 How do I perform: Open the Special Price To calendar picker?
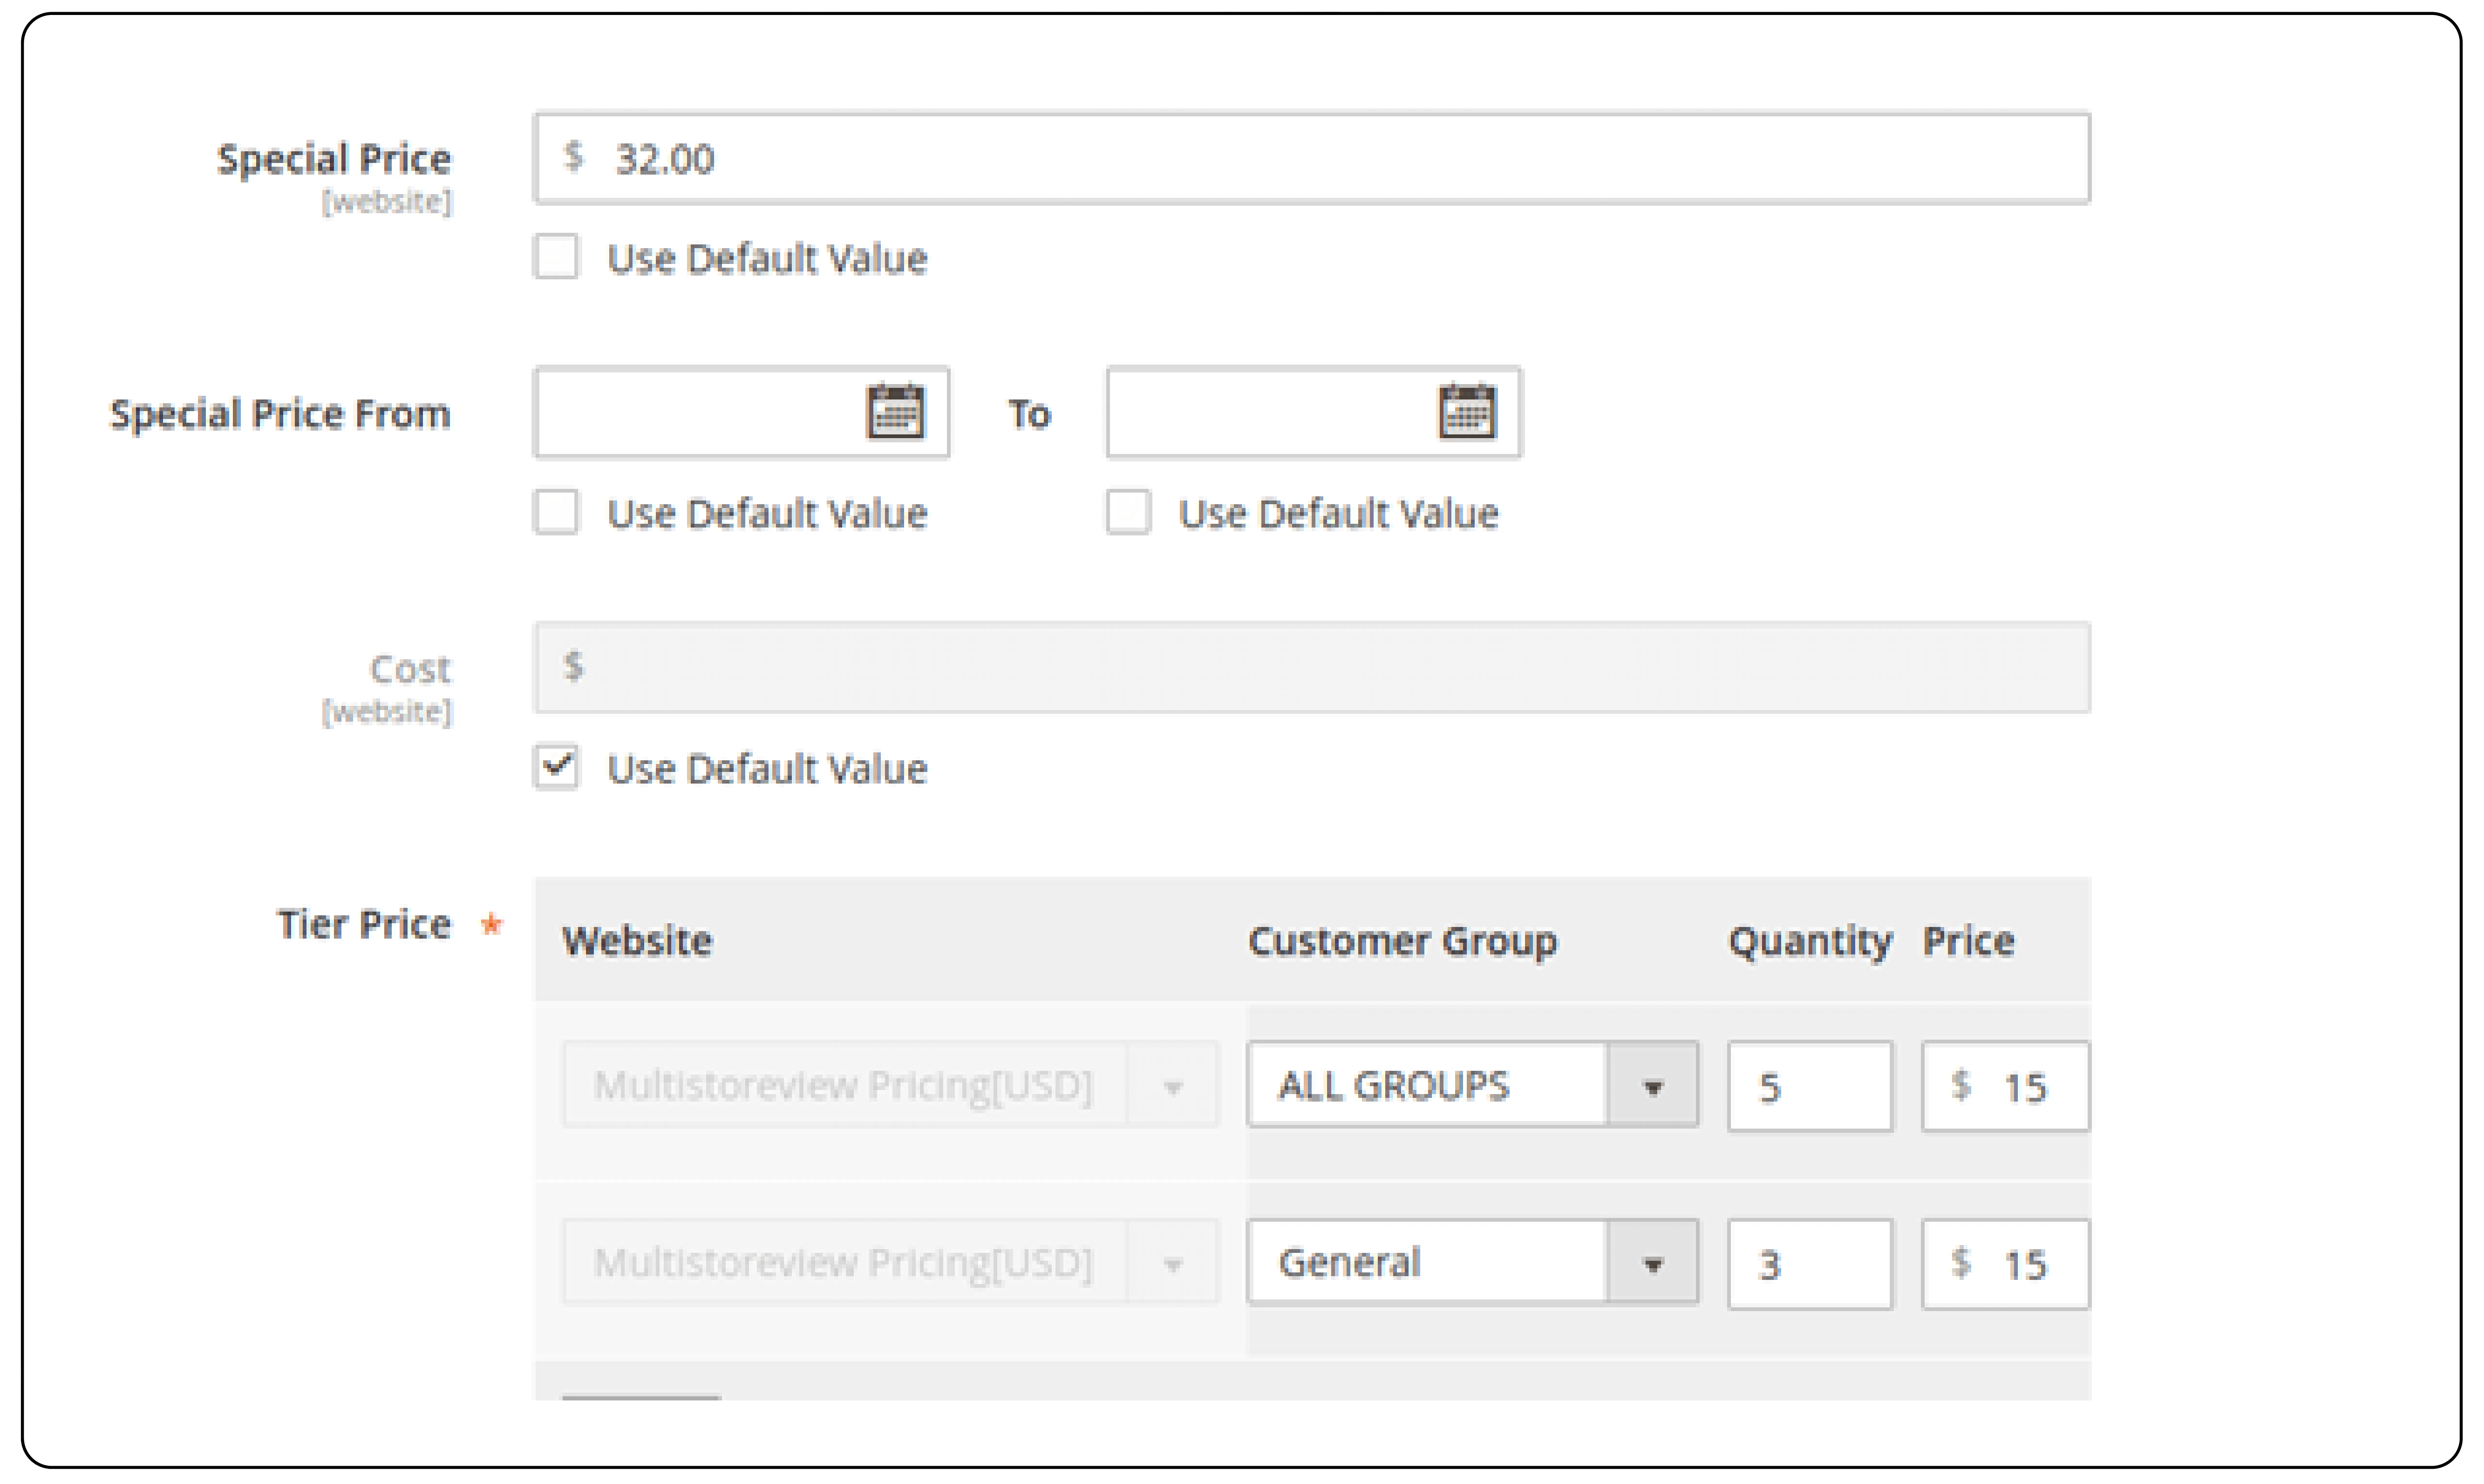(x=1467, y=411)
